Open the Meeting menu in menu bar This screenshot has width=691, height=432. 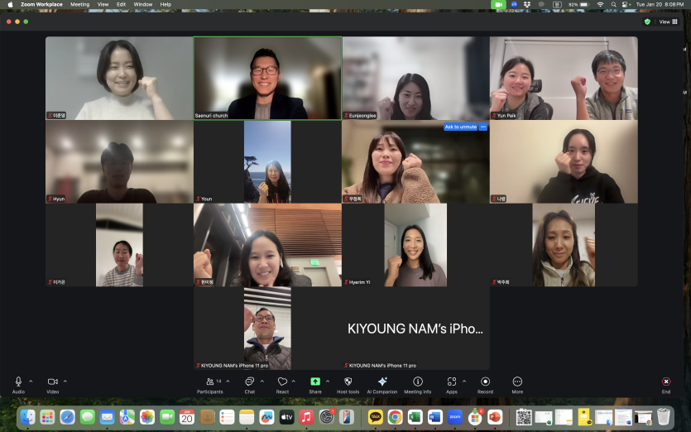point(79,4)
